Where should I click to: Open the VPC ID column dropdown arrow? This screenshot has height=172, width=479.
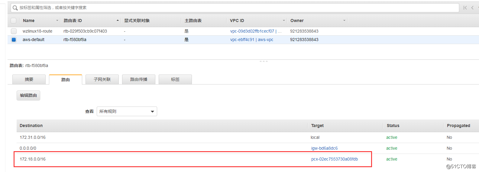pyautogui.click(x=284, y=21)
